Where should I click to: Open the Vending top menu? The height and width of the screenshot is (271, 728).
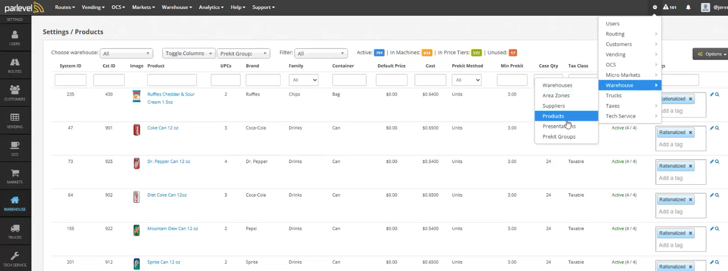click(x=93, y=7)
